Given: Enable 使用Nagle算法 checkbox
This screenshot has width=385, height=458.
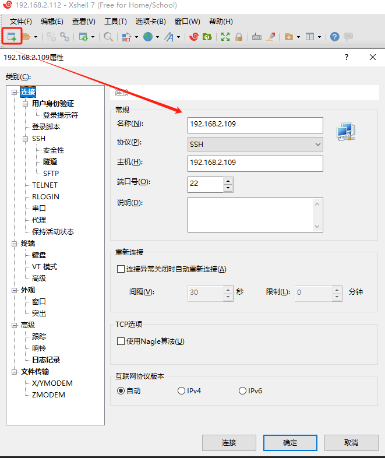Looking at the screenshot, I should click(121, 341).
